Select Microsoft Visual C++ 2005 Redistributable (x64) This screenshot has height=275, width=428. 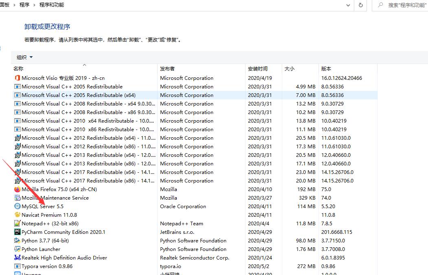[79, 95]
